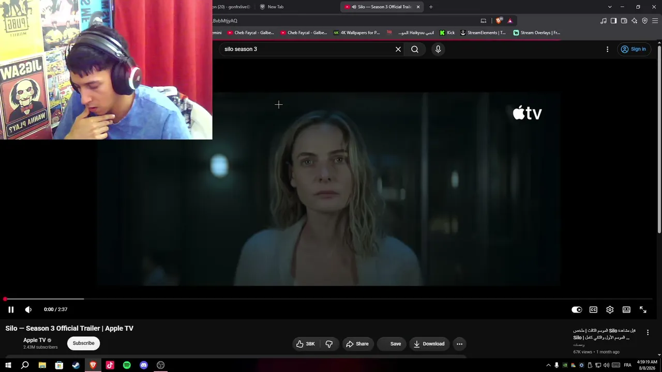This screenshot has width=662, height=372.
Task: Open the Kick bookmark
Action: pyautogui.click(x=447, y=33)
